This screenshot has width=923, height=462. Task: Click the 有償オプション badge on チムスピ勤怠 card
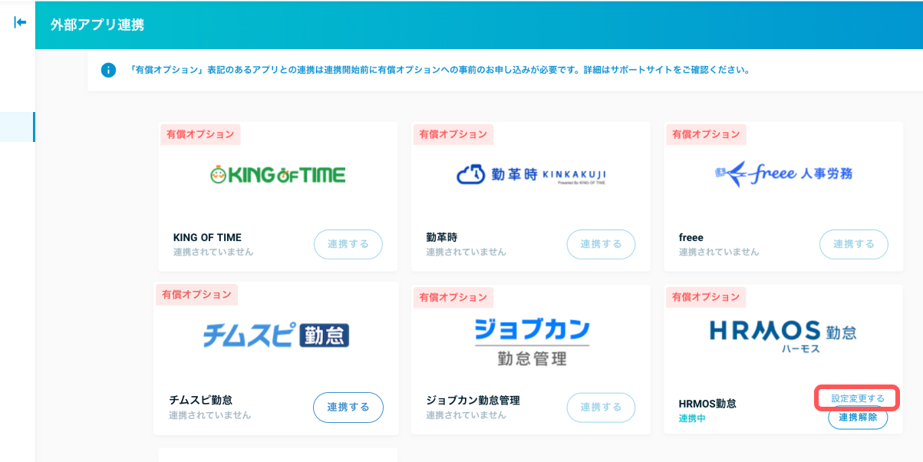click(196, 295)
